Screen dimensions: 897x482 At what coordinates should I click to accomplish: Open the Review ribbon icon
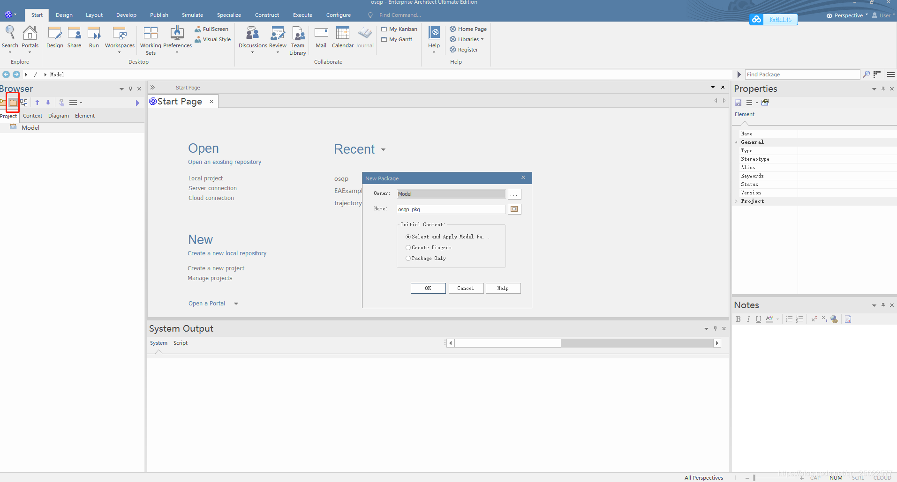[x=278, y=37]
